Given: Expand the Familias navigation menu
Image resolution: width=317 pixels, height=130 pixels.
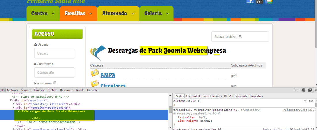Looking at the screenshot, I should [78, 13].
